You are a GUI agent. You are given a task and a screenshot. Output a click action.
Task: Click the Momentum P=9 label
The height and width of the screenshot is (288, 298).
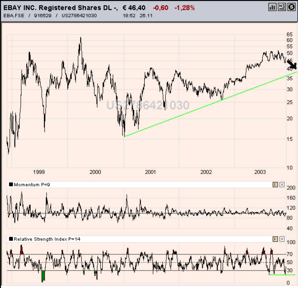[x=32, y=184]
